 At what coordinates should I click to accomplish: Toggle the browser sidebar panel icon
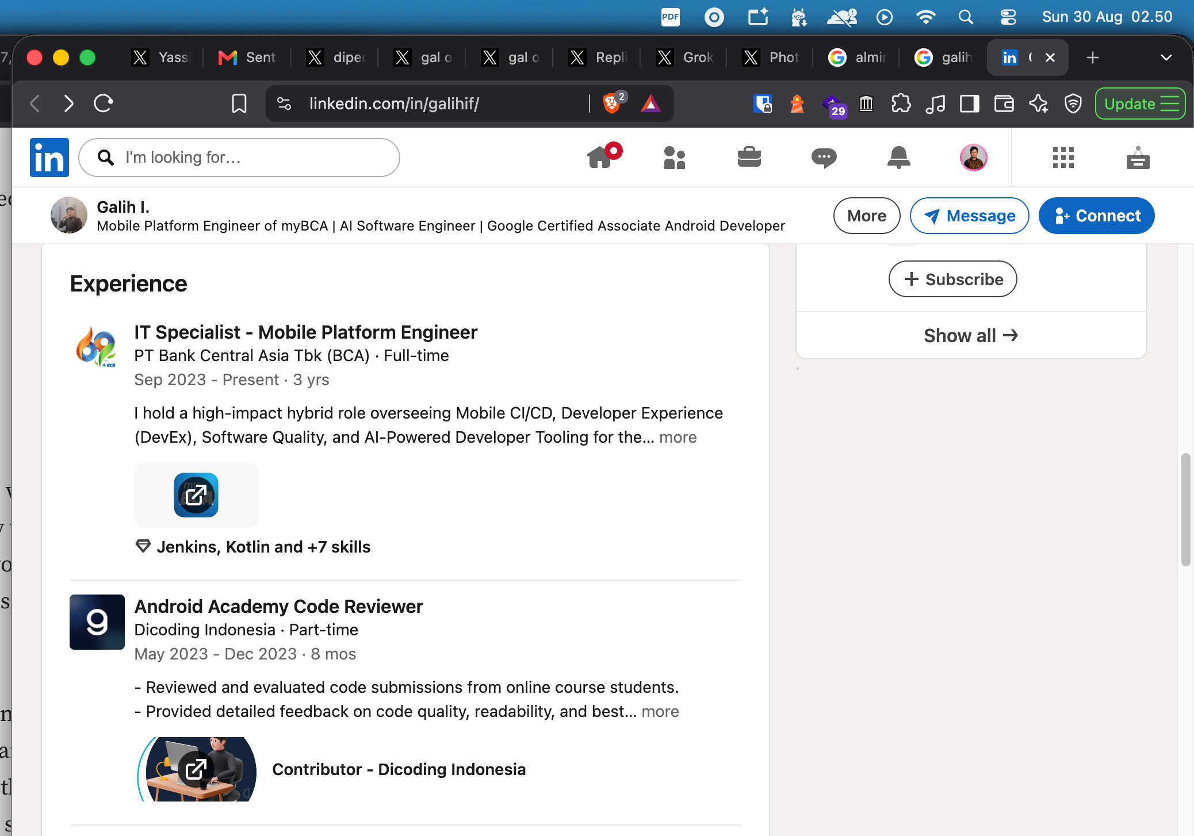coord(970,103)
